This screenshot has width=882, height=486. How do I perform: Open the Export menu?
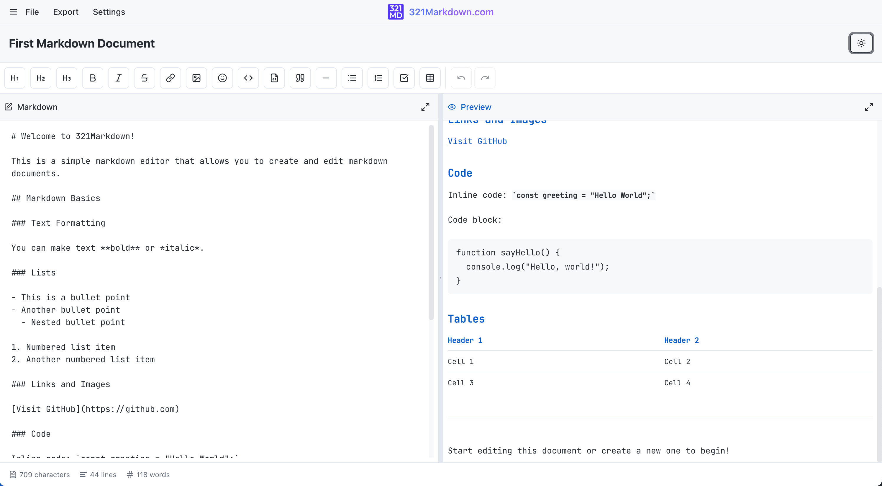(x=66, y=12)
